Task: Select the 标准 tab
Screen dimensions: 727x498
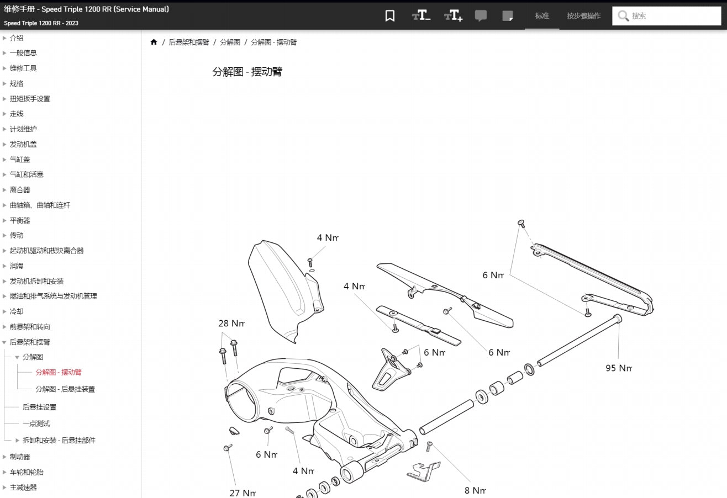Action: 542,16
